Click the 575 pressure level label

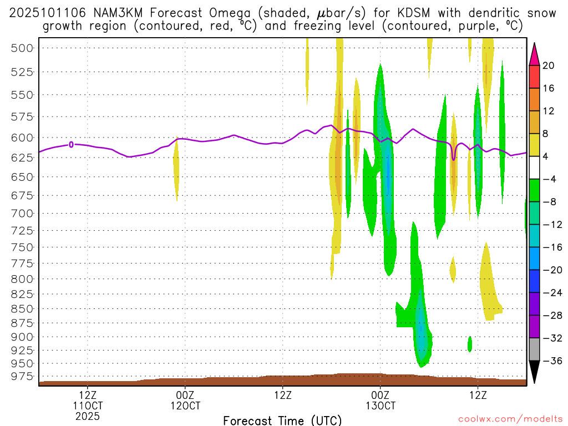click(22, 117)
